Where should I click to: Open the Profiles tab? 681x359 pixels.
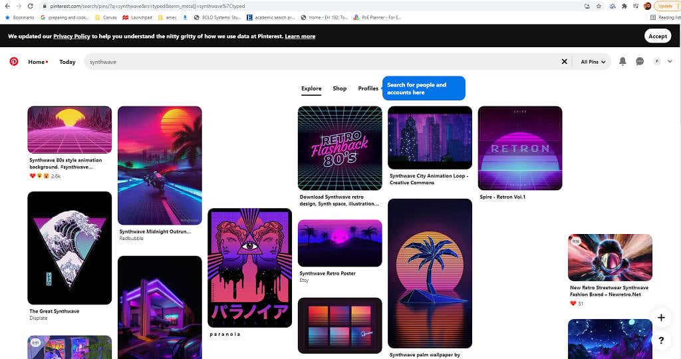368,88
